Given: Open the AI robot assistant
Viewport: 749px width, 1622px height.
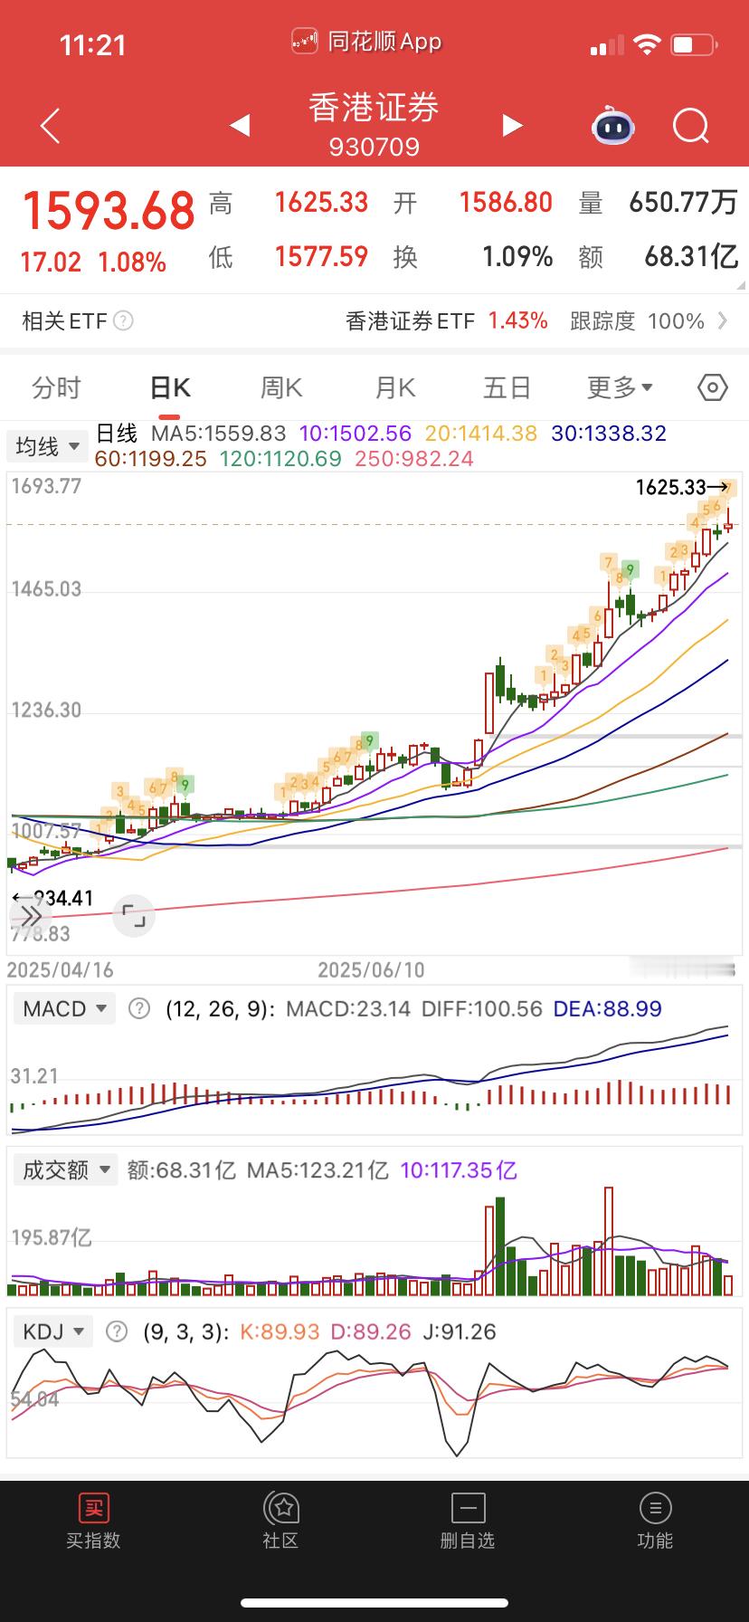Looking at the screenshot, I should tap(613, 126).
